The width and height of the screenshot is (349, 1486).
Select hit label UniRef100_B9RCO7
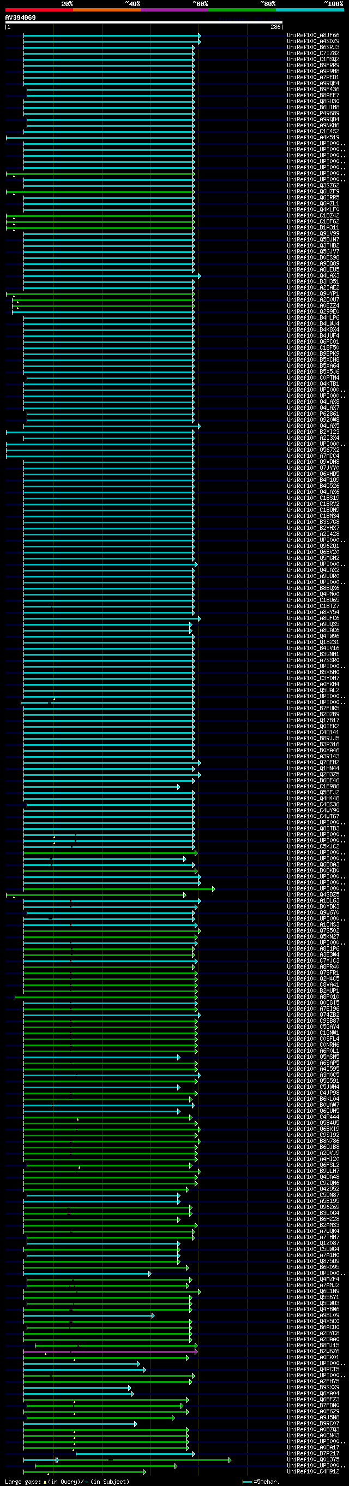[314, 1424]
